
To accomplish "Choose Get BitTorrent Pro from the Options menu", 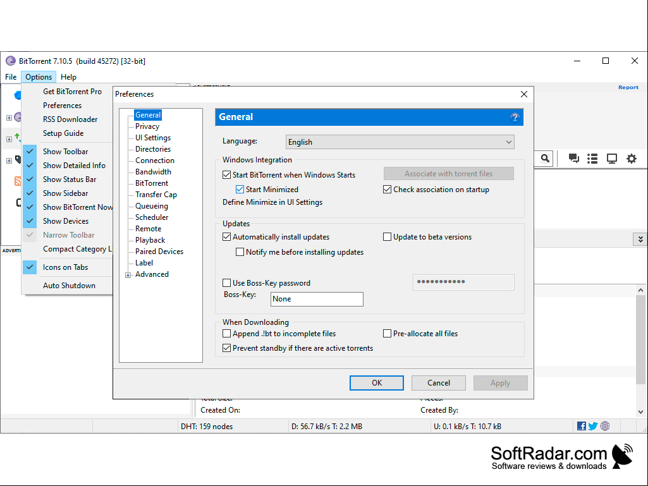I will coord(72,92).
